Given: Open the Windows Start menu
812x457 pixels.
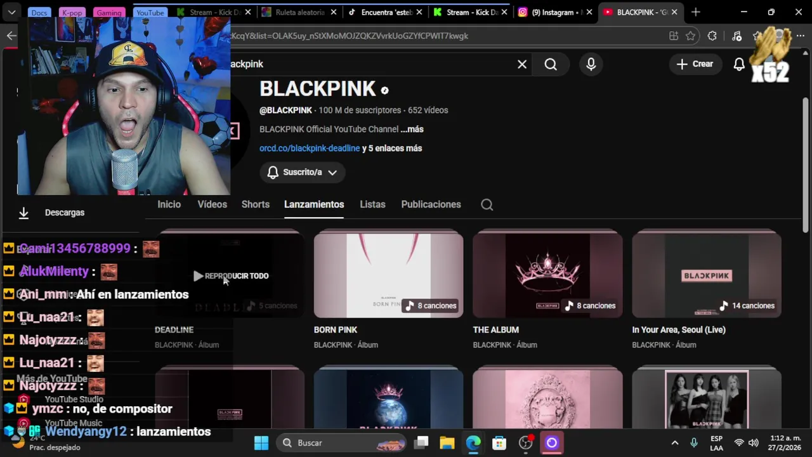Looking at the screenshot, I should pyautogui.click(x=261, y=443).
